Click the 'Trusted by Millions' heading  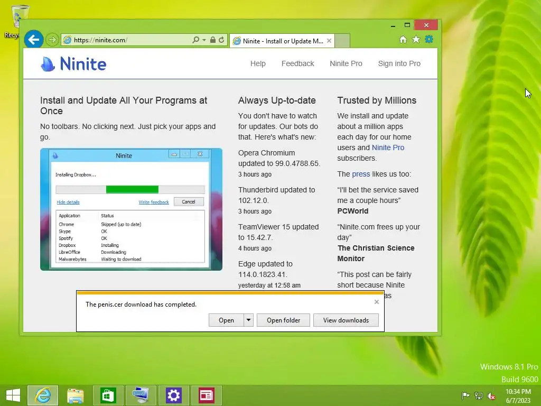click(377, 100)
